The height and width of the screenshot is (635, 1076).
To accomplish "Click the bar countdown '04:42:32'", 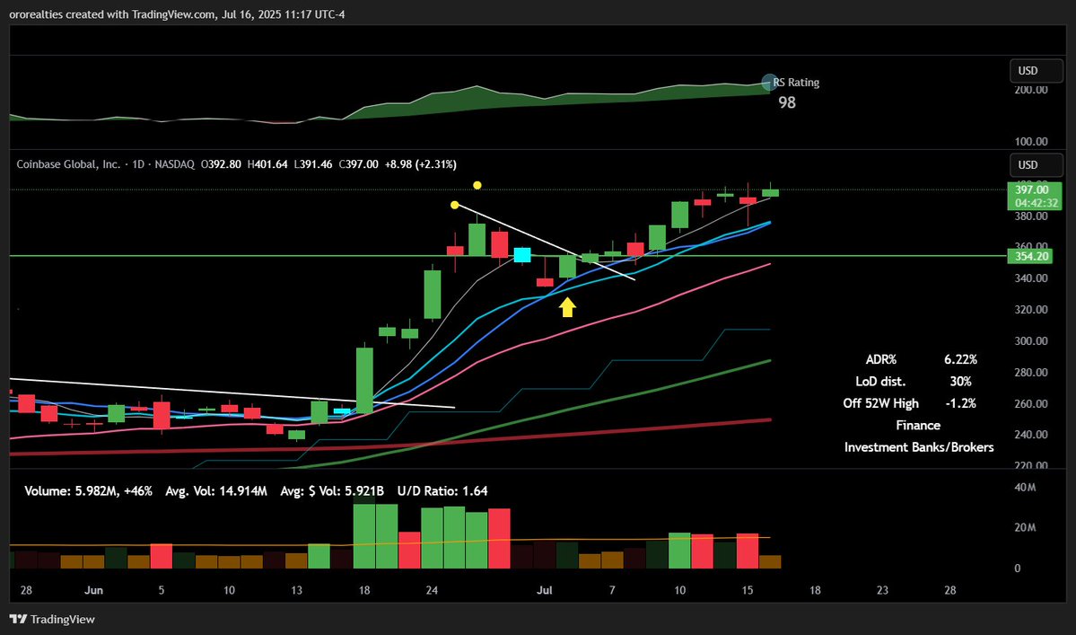I will point(1037,203).
